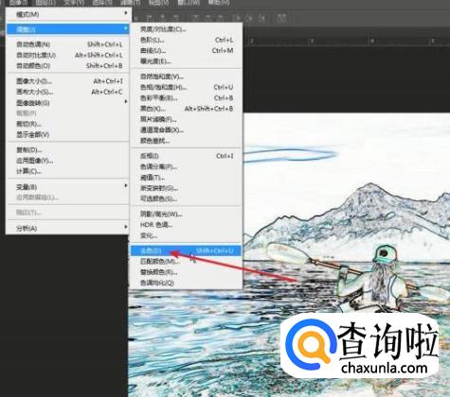450x397 pixels.
Task: Expand the 图像旋转(G) submenu
Action: pyautogui.click(x=67, y=103)
